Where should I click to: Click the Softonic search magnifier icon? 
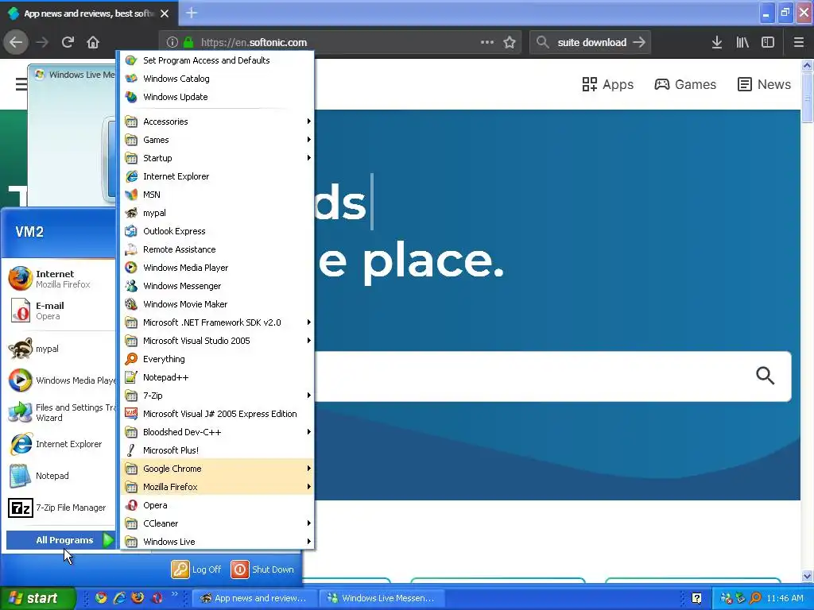(x=765, y=376)
